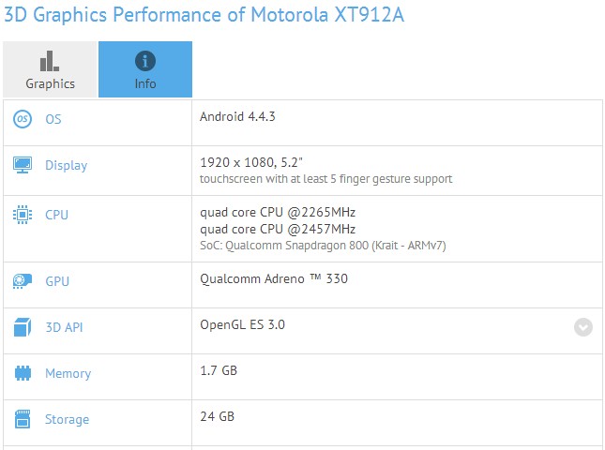Click the info circle icon on Info tab
This screenshot has height=450, width=605.
click(145, 61)
